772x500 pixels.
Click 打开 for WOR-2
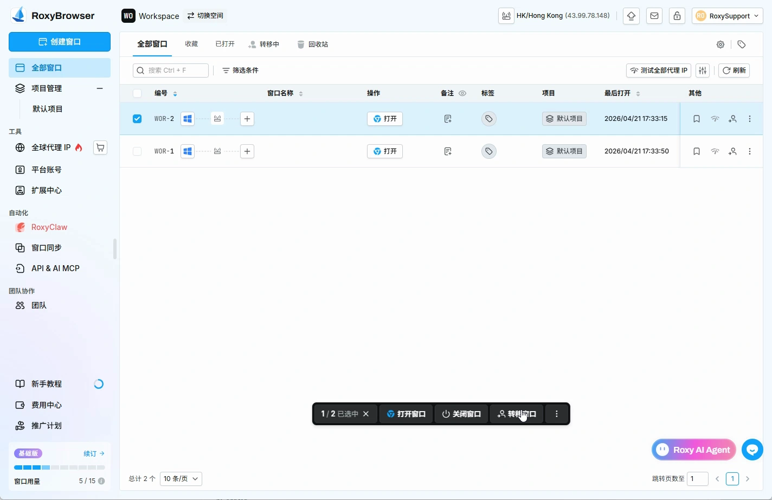click(x=385, y=119)
